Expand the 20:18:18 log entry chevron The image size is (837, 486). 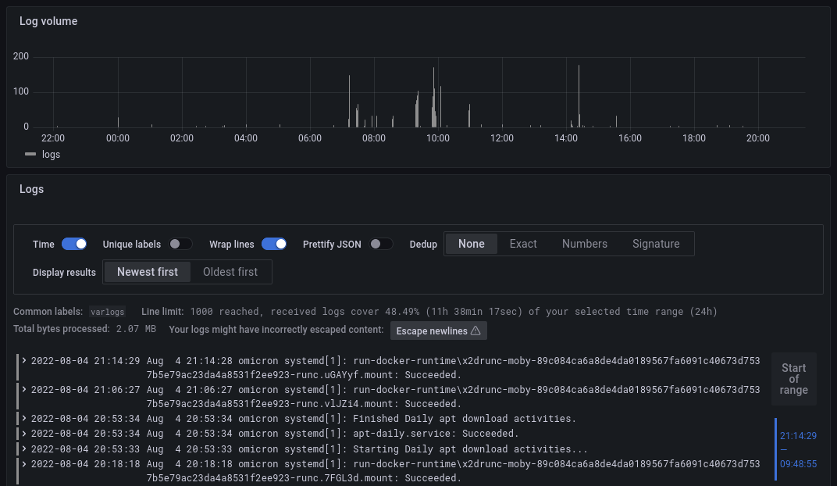[24, 463]
